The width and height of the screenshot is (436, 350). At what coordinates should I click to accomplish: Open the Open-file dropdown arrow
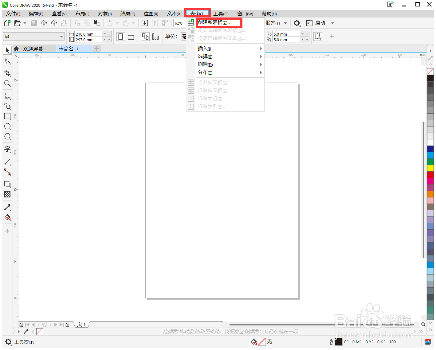(x=25, y=23)
